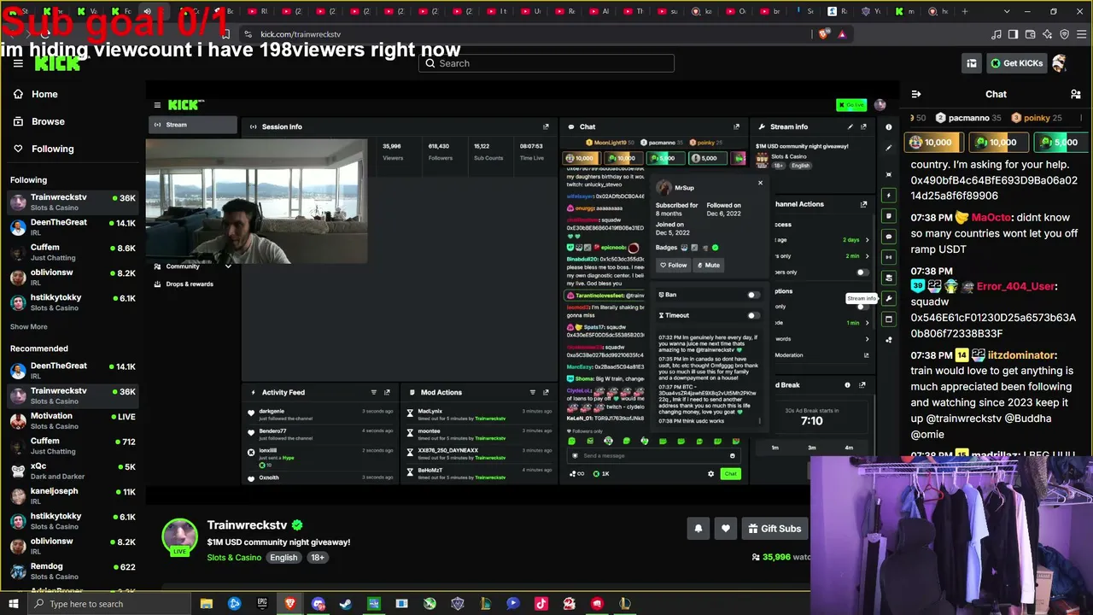Screen dimensions: 1093x615
Task: Edit Stream info with pencil icon
Action: pyautogui.click(x=850, y=126)
